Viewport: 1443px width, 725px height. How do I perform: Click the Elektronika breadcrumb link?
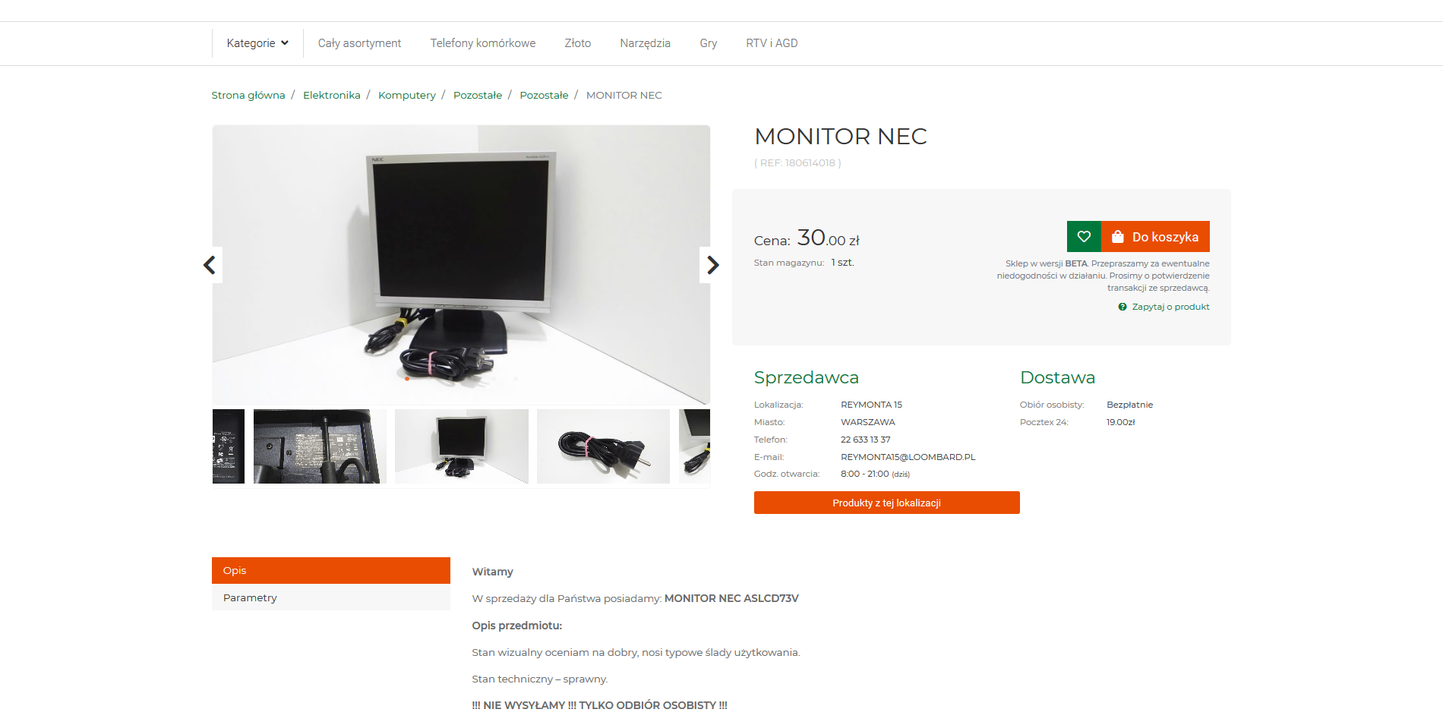[x=332, y=95]
